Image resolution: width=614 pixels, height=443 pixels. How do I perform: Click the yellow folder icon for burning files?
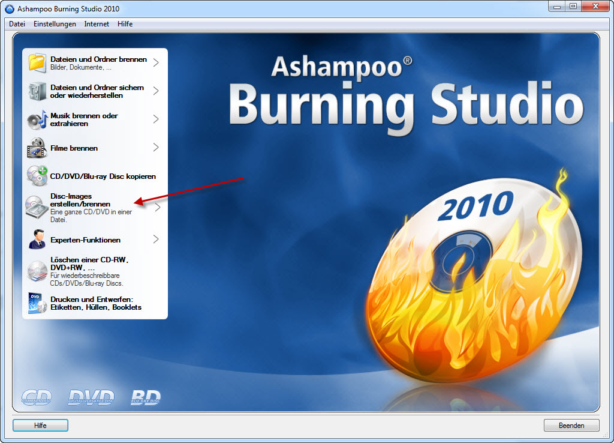37,62
